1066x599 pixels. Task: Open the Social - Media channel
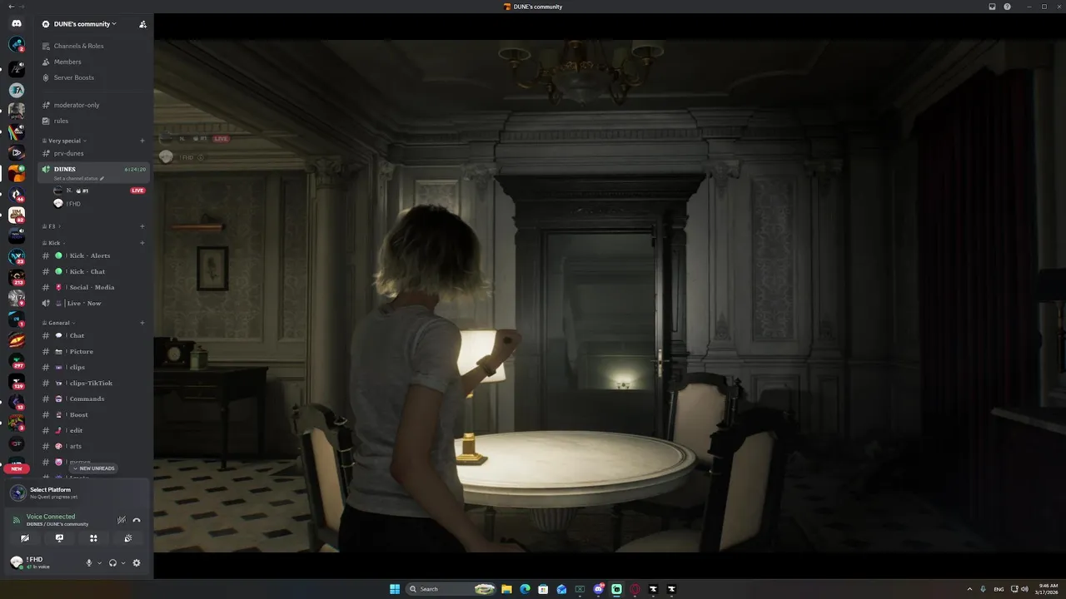point(93,287)
